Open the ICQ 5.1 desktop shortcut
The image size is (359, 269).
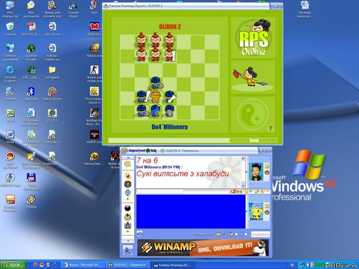[x=52, y=116]
